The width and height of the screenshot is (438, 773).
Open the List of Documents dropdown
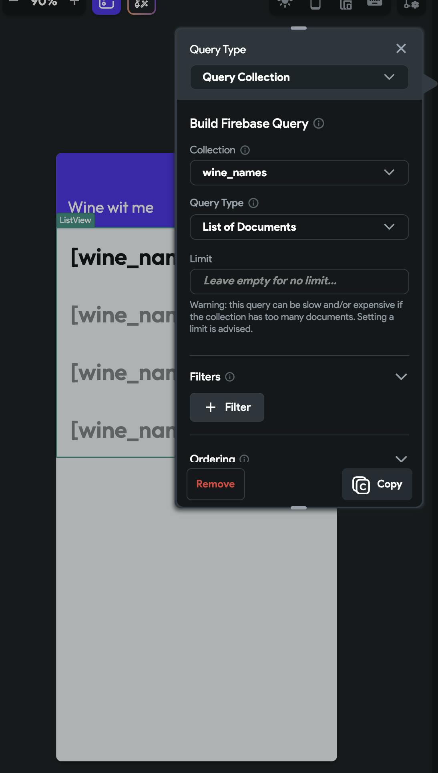coord(299,227)
